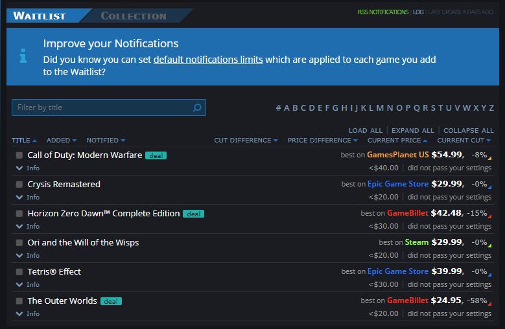Open Crysis Remastered title

[x=64, y=185]
